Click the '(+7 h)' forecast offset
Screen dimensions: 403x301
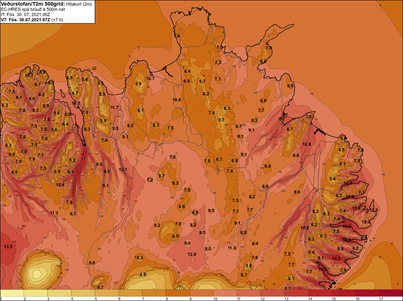pyautogui.click(x=57, y=20)
